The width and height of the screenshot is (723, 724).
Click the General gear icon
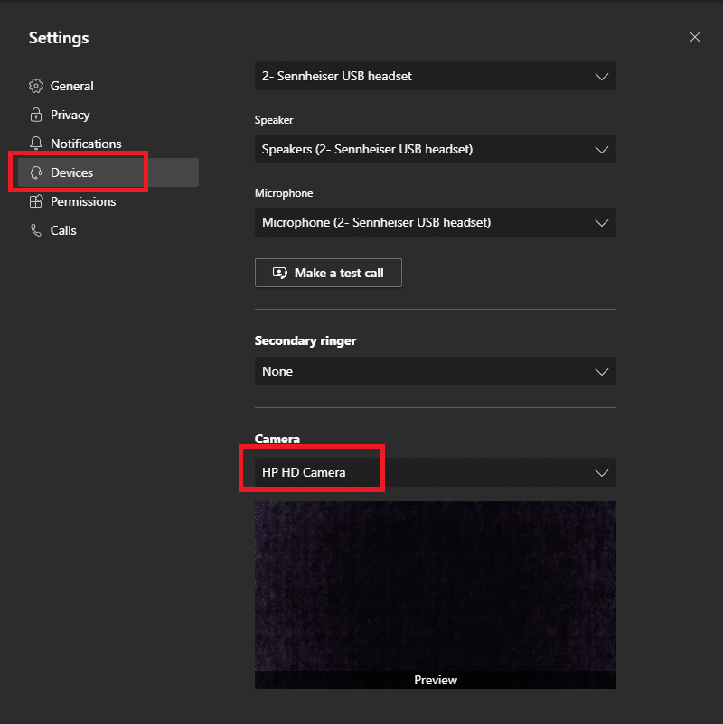[36, 86]
